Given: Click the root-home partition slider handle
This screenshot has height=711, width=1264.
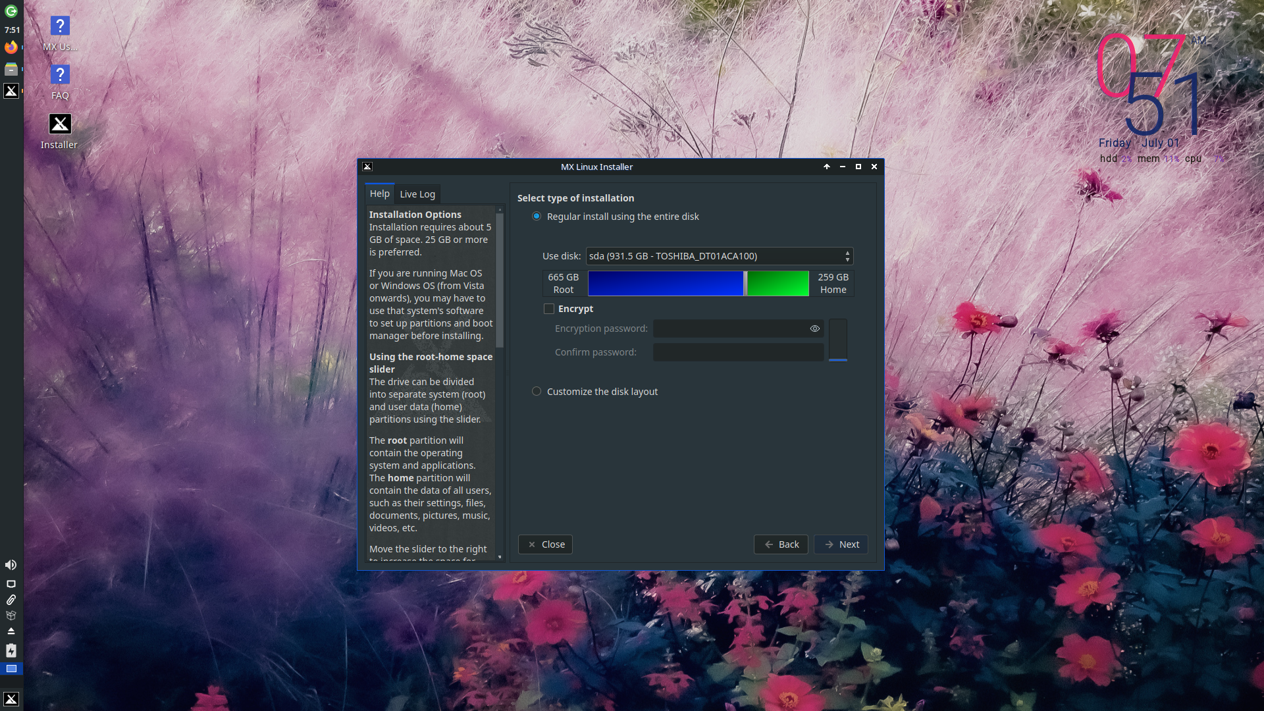Looking at the screenshot, I should tap(745, 284).
